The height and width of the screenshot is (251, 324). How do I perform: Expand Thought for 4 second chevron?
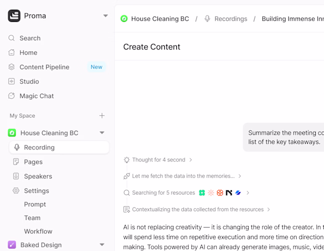191,160
